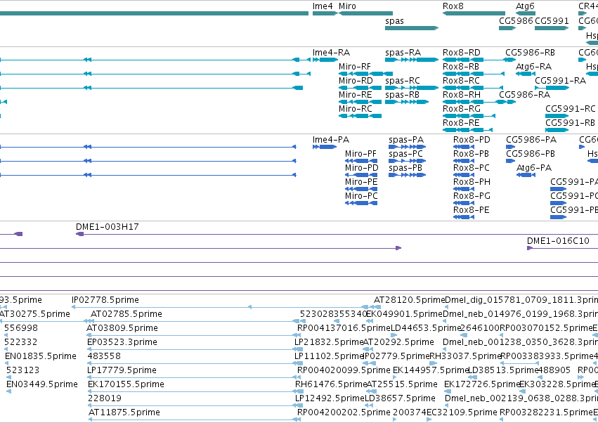
Task: Click the spas-RB transcript label
Action: coord(402,95)
